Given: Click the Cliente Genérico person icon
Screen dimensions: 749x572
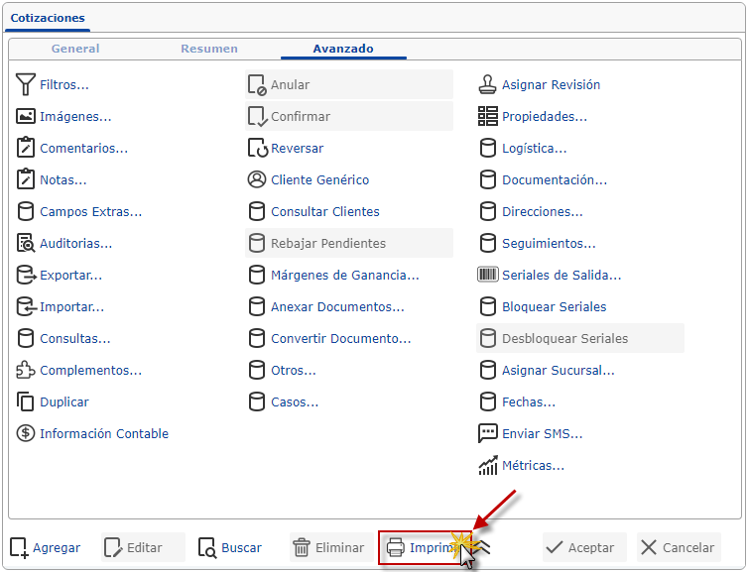Looking at the screenshot, I should click(x=257, y=179).
